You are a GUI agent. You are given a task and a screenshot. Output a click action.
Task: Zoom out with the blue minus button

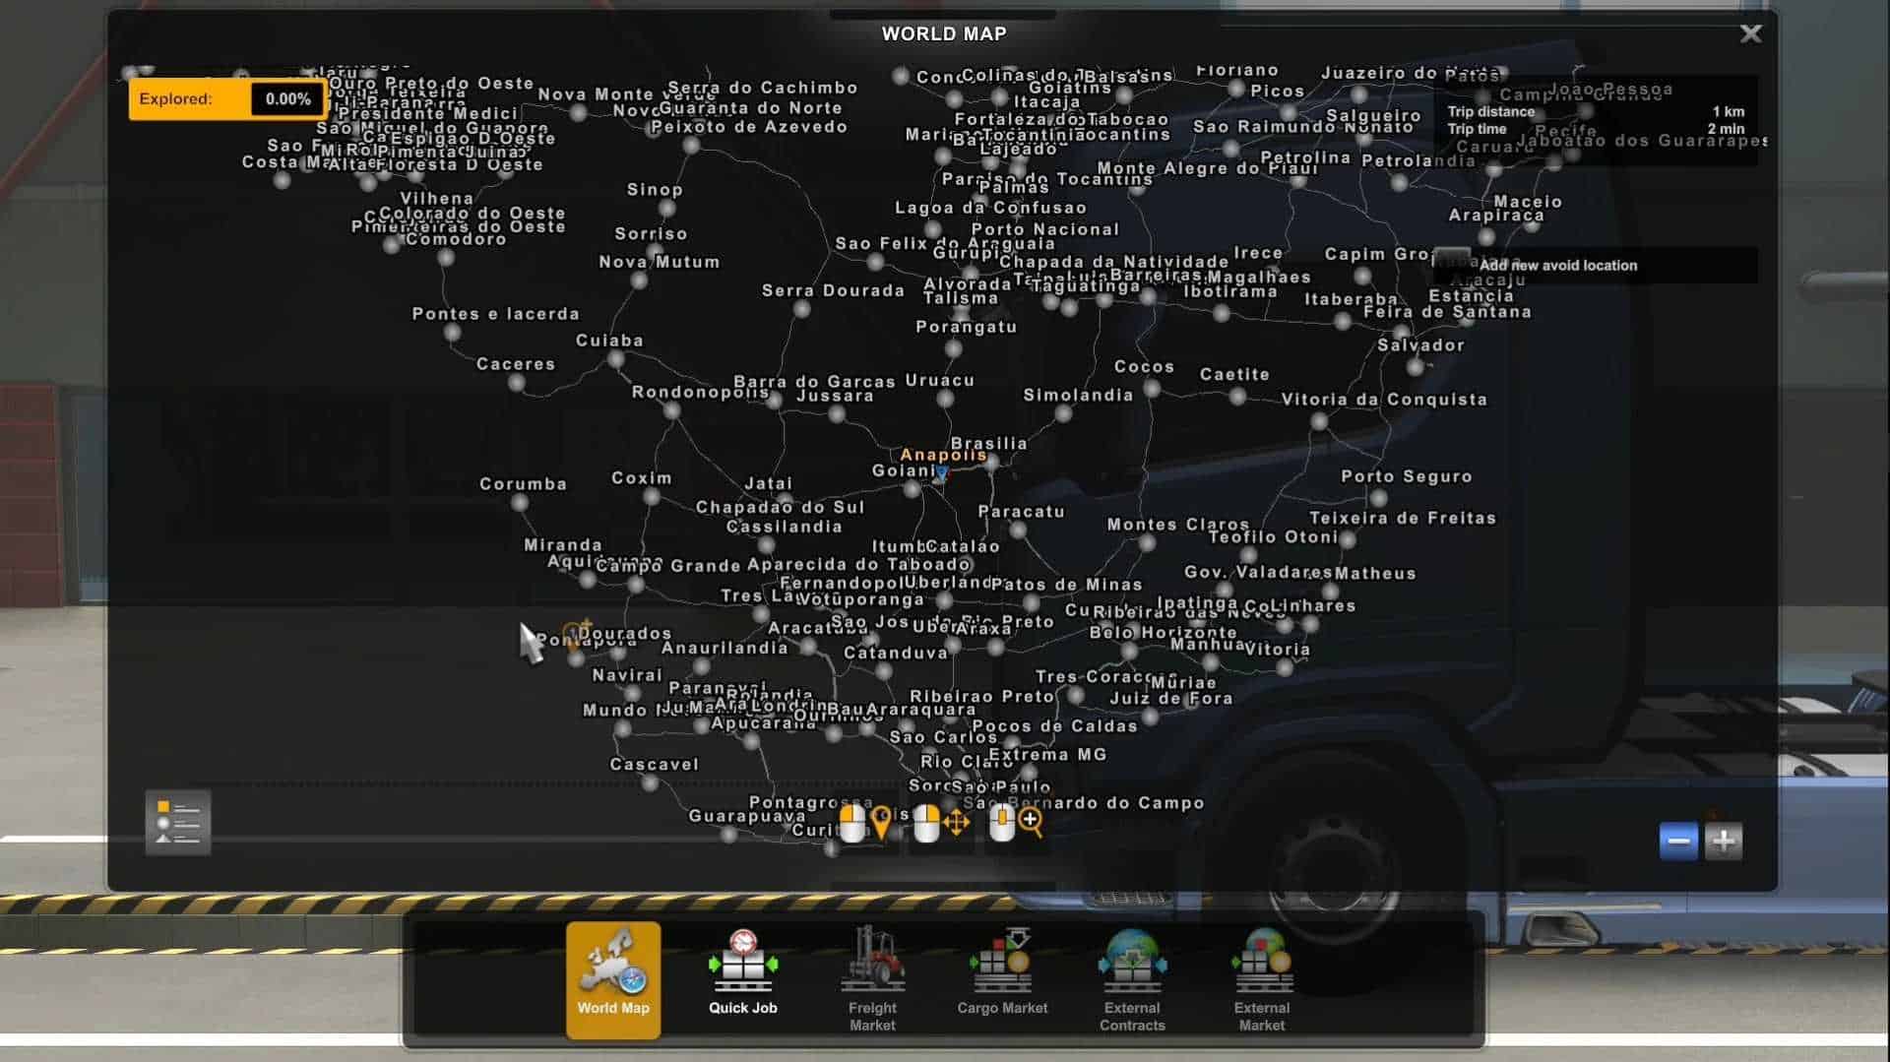1678,842
